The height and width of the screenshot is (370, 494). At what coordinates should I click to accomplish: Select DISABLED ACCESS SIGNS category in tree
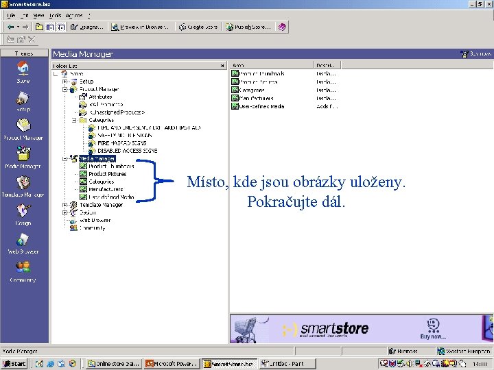click(128, 151)
